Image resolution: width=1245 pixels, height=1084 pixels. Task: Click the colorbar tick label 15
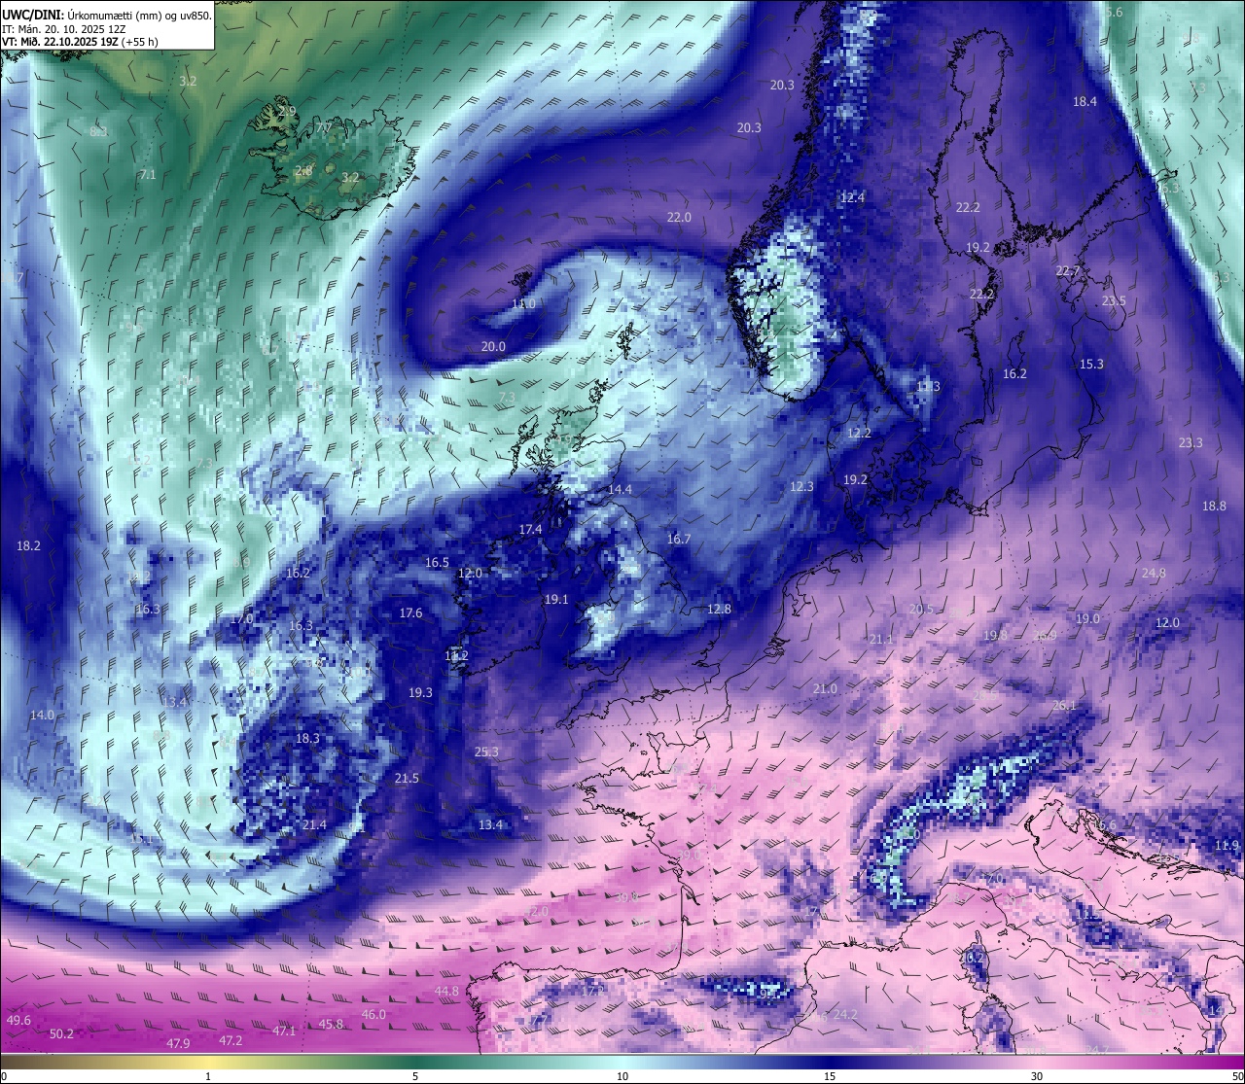(x=829, y=1076)
